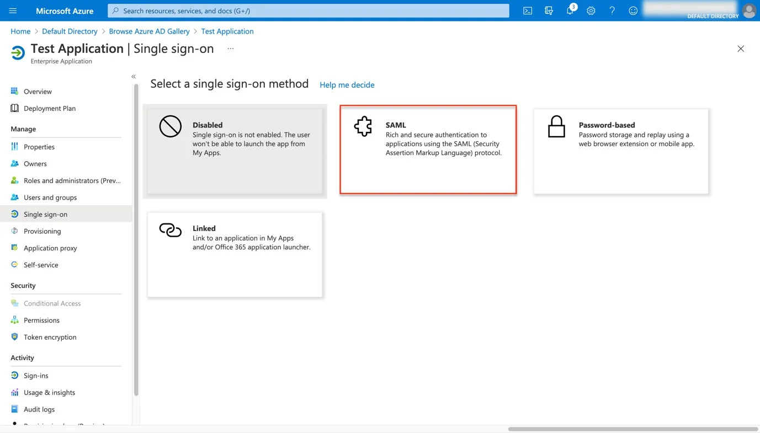Click the Test Application logo icon
Image resolution: width=760 pixels, height=433 pixels.
[x=18, y=53]
